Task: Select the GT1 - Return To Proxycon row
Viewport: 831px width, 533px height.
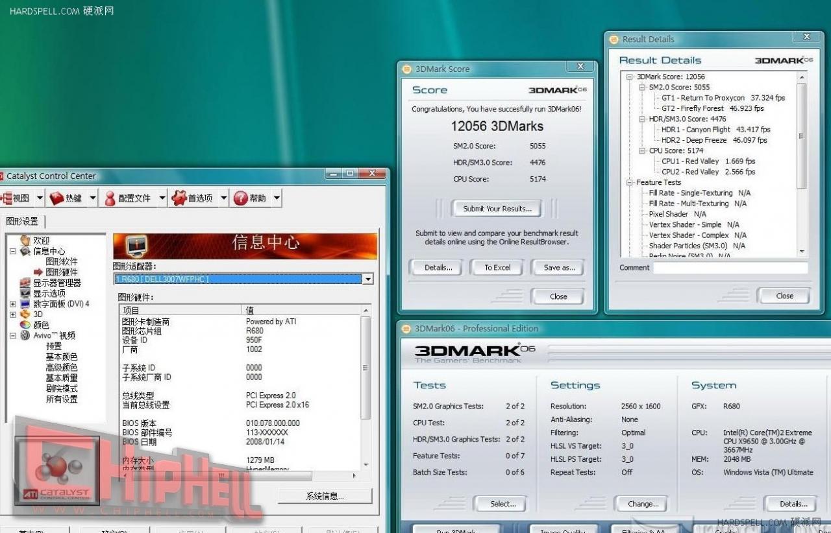Action: (723, 98)
